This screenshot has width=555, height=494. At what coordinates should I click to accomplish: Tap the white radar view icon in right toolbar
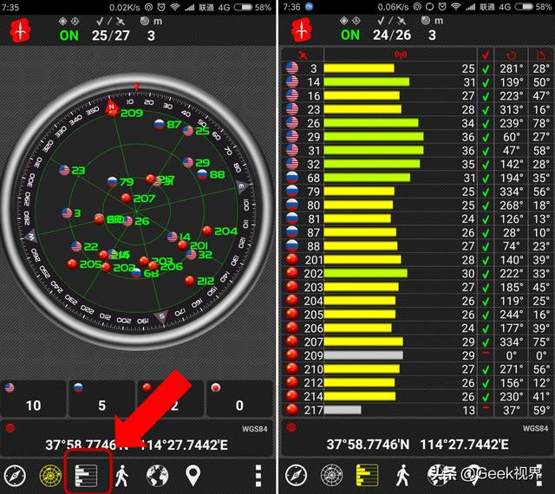pos(332,474)
